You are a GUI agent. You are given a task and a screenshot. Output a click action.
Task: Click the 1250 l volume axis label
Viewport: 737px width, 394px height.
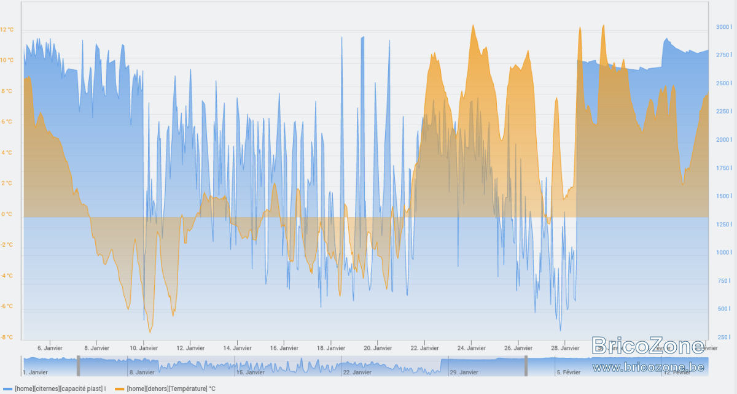[x=724, y=225]
